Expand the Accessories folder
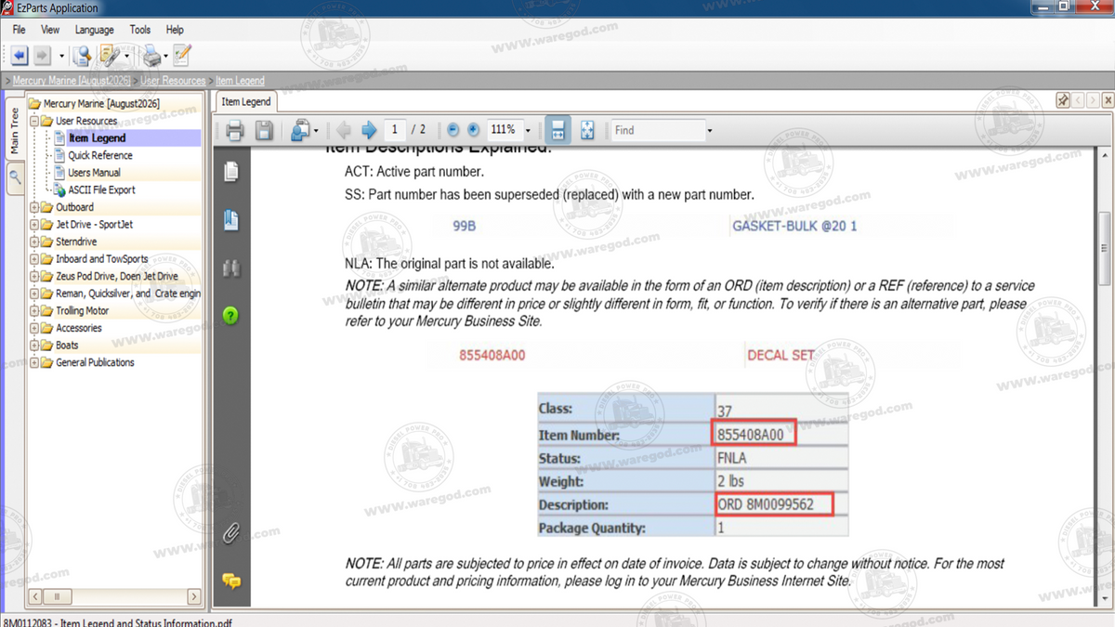 34,328
